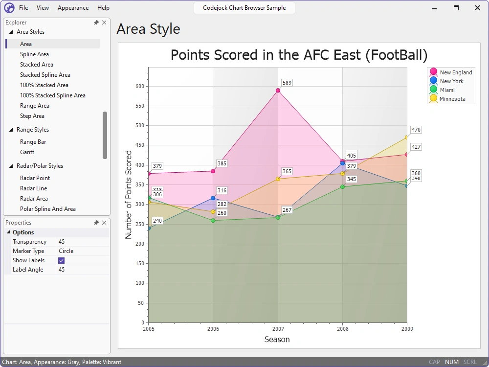Screen dimensions: 489x367
Task: Select Polar Spline And Area style
Action: [48, 209]
